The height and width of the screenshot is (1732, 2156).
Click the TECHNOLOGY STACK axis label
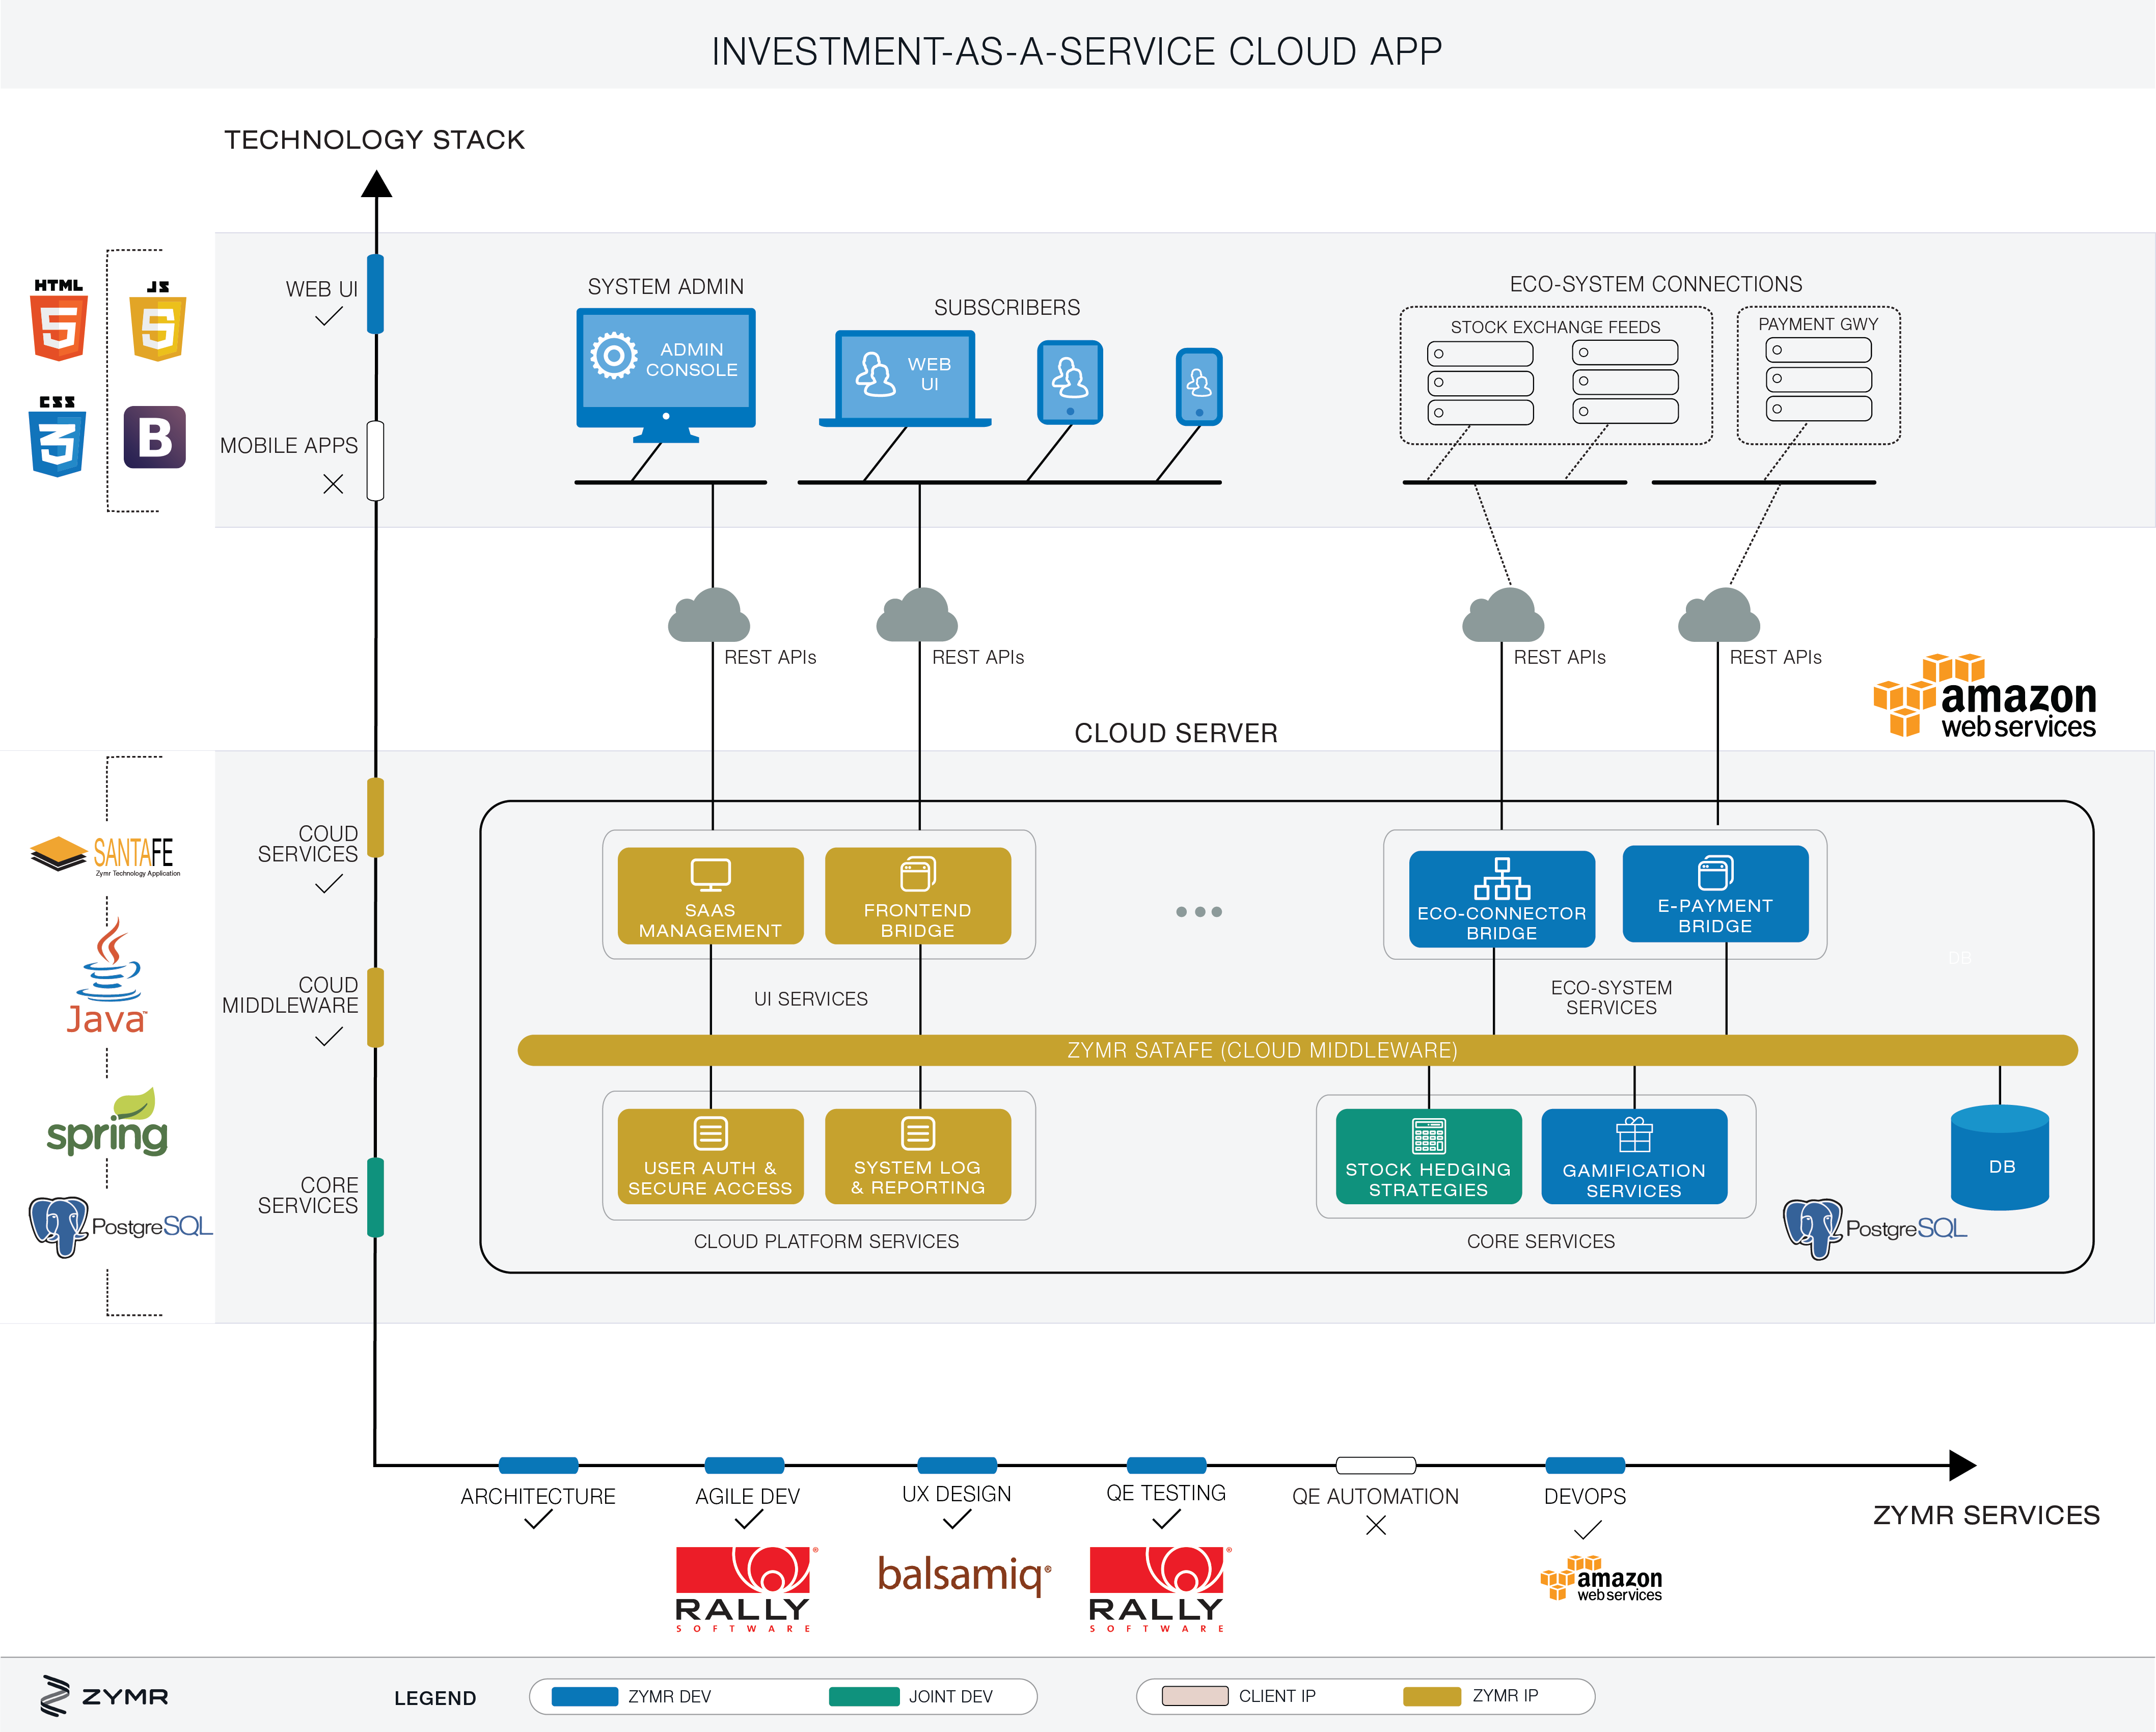374,139
